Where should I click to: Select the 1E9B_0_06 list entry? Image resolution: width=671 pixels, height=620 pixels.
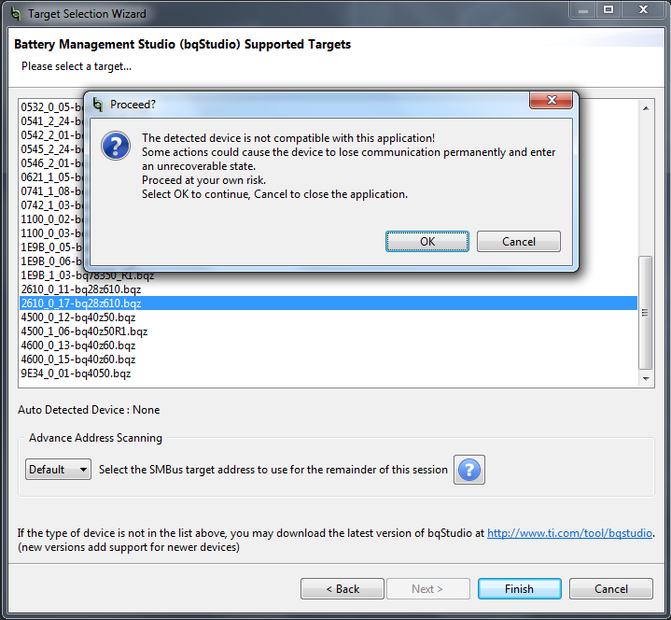click(51, 261)
